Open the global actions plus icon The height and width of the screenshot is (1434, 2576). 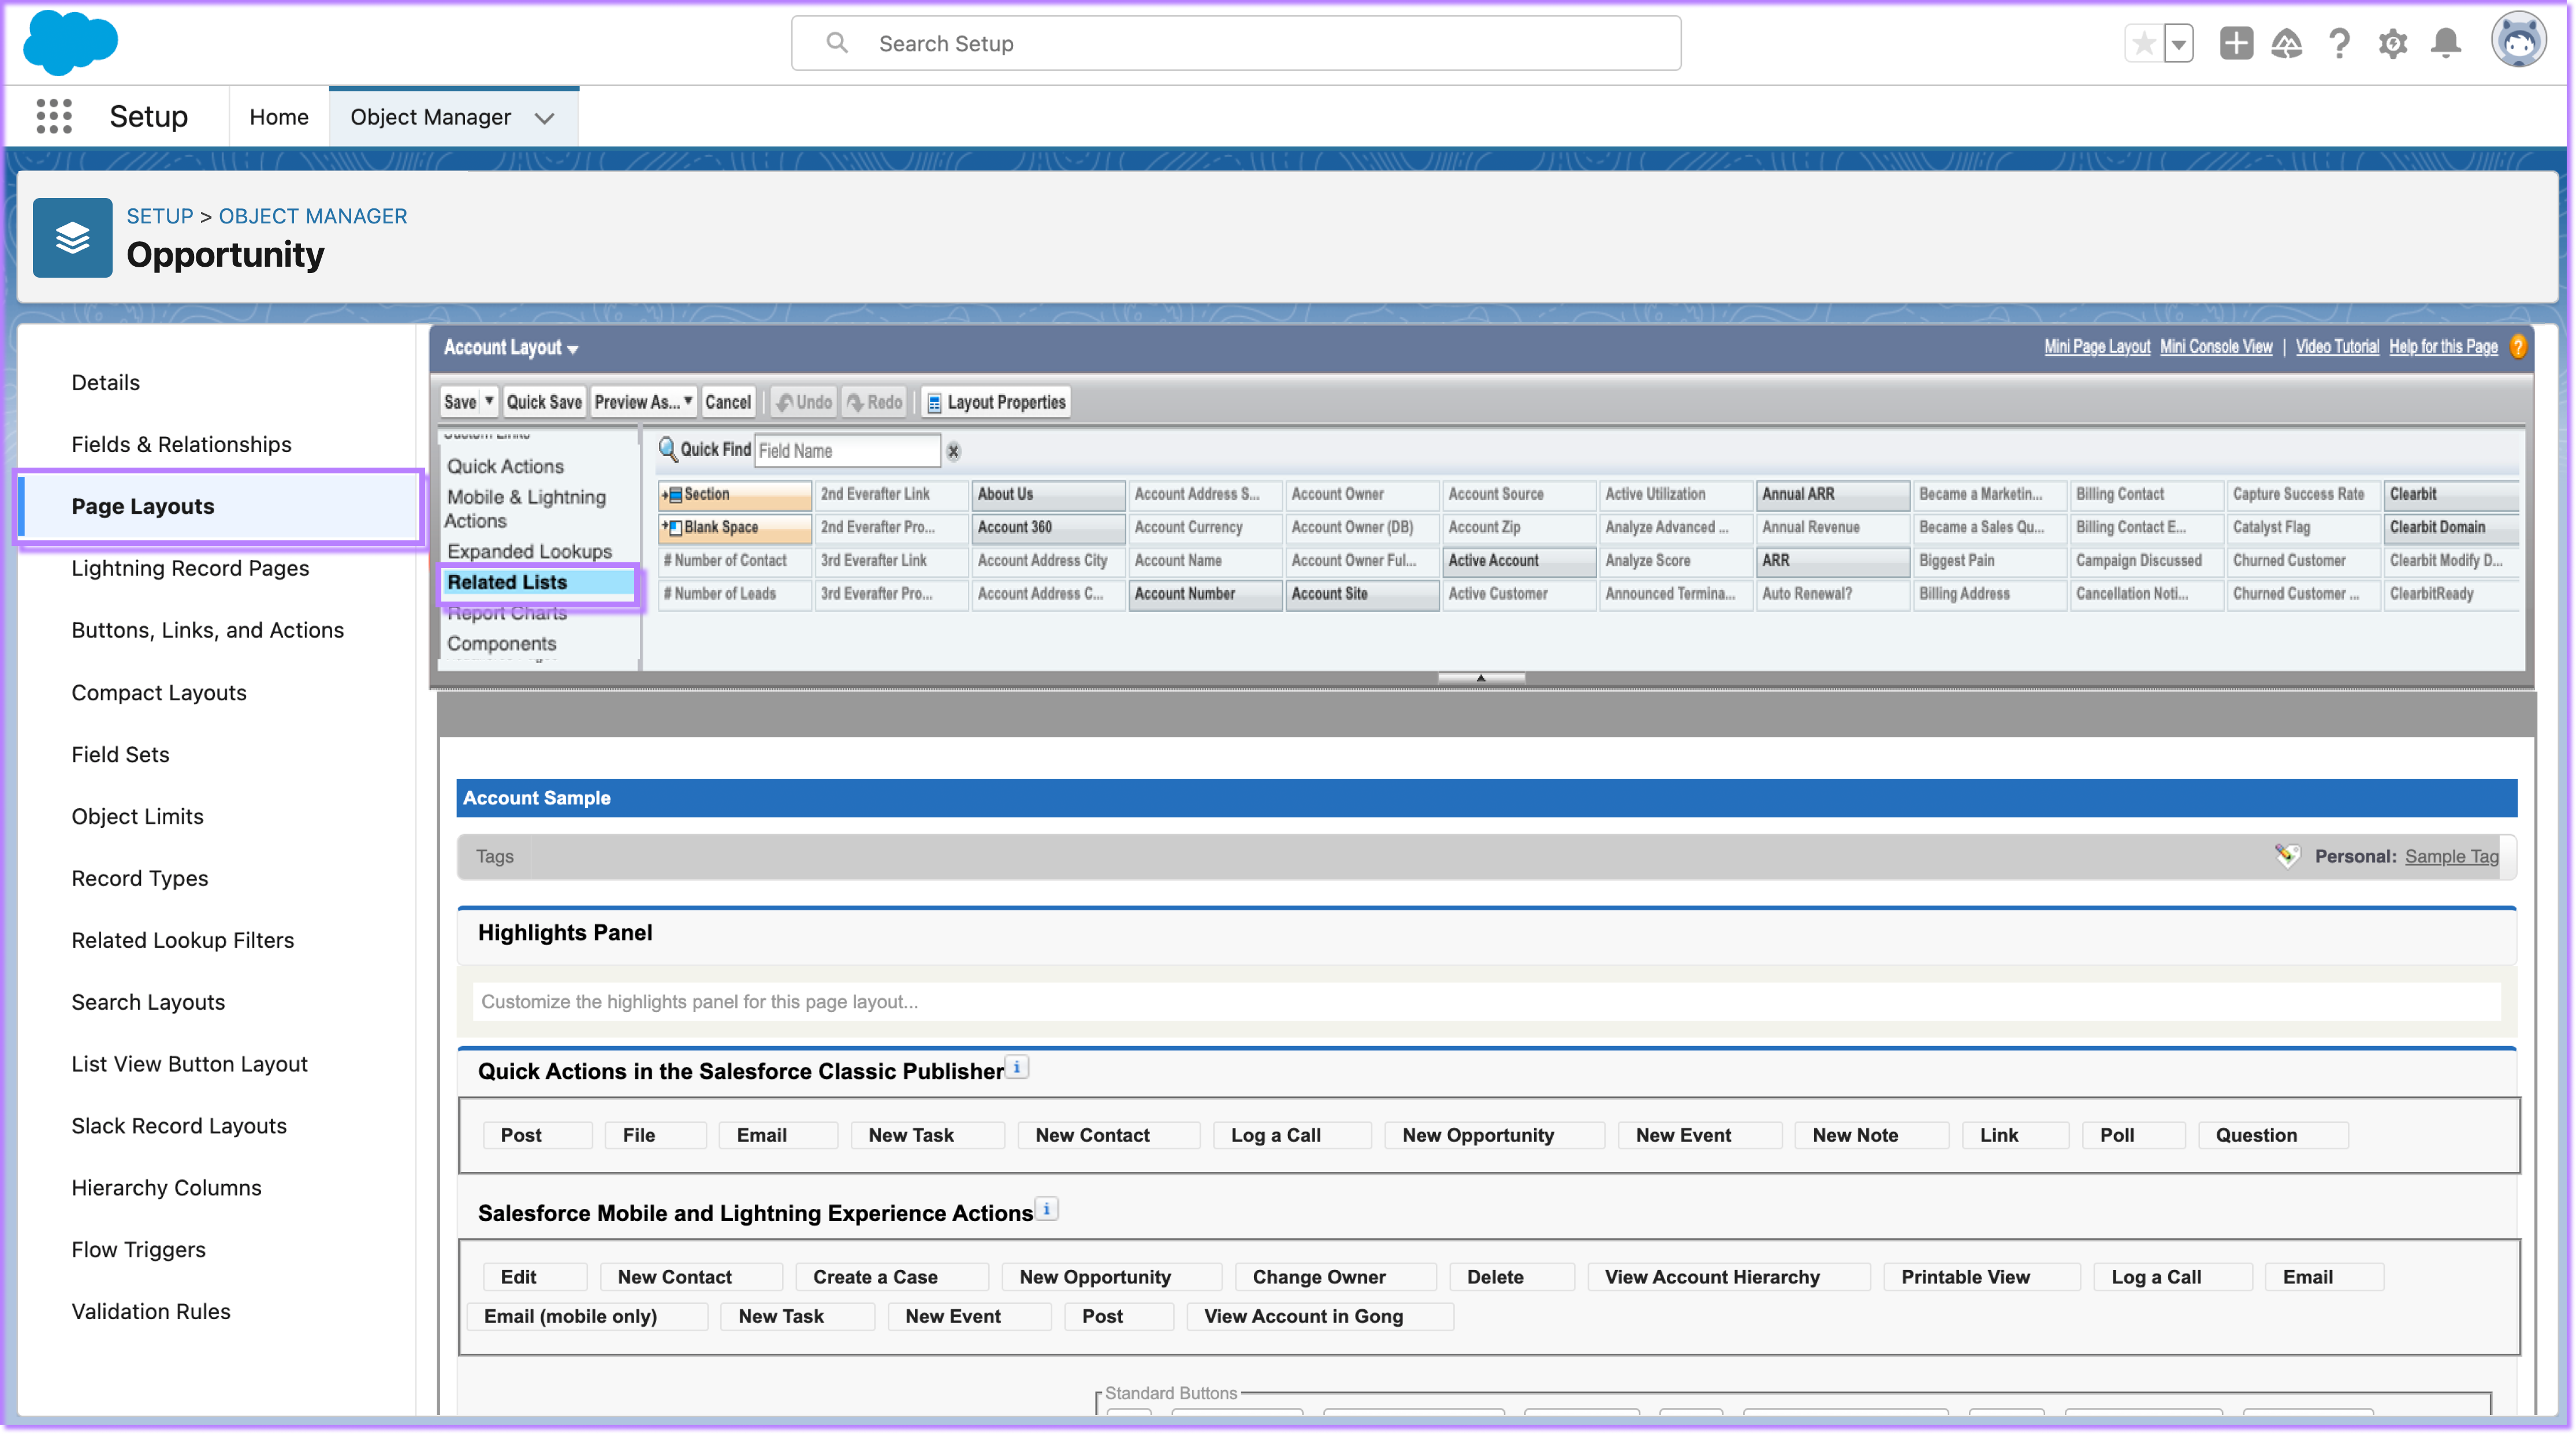(2236, 43)
